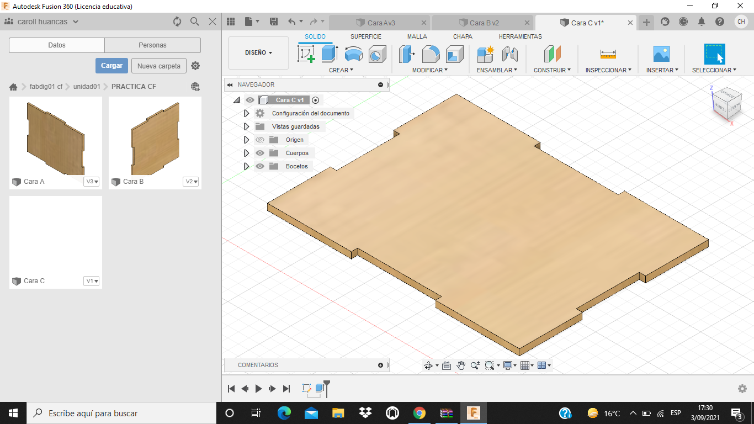Image resolution: width=754 pixels, height=424 pixels.
Task: Open version V3 dropdown for Cara A
Action: pyautogui.click(x=92, y=182)
